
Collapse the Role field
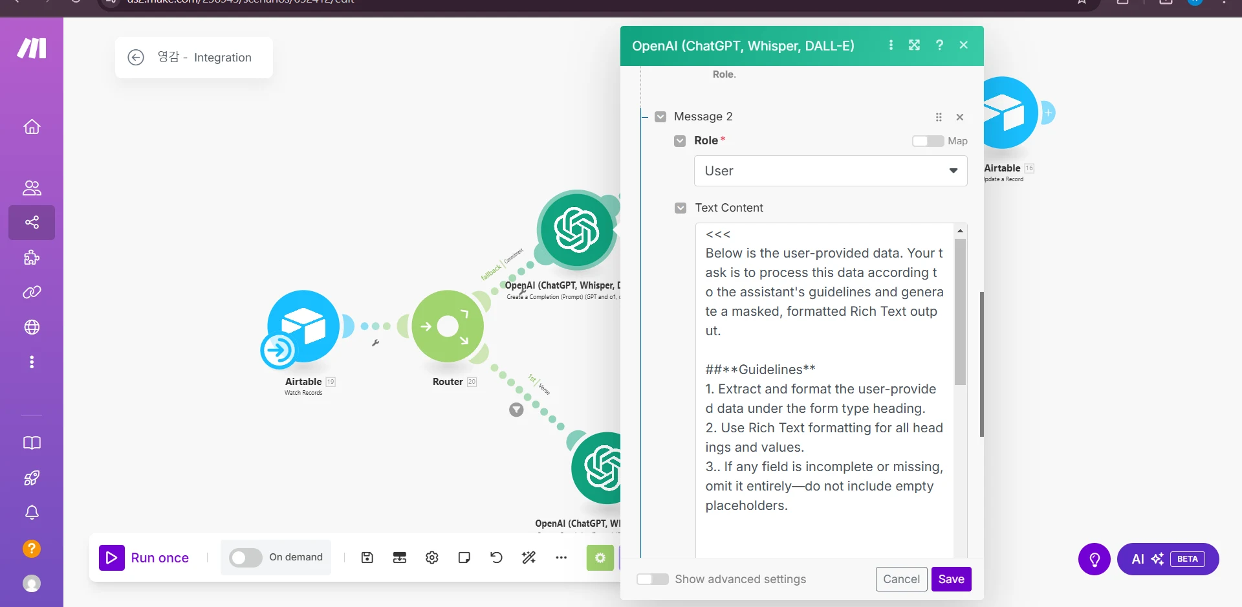point(680,141)
